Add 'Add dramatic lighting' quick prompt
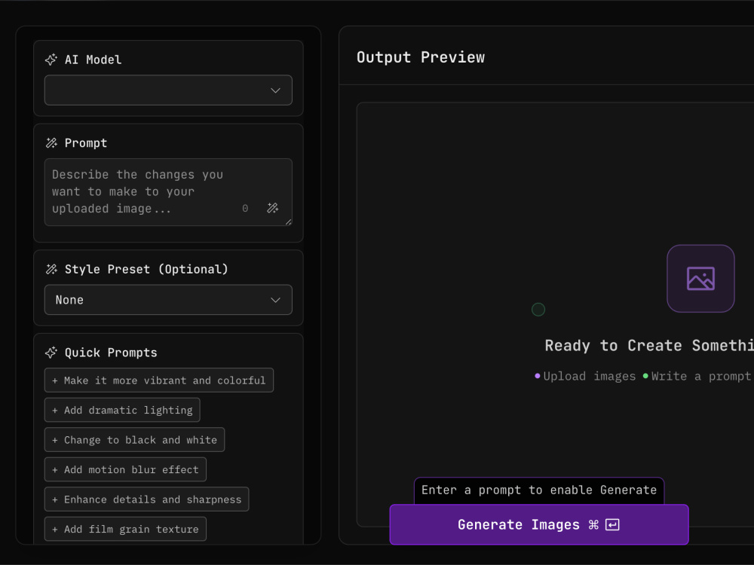Viewport: 754px width, 565px height. tap(122, 411)
